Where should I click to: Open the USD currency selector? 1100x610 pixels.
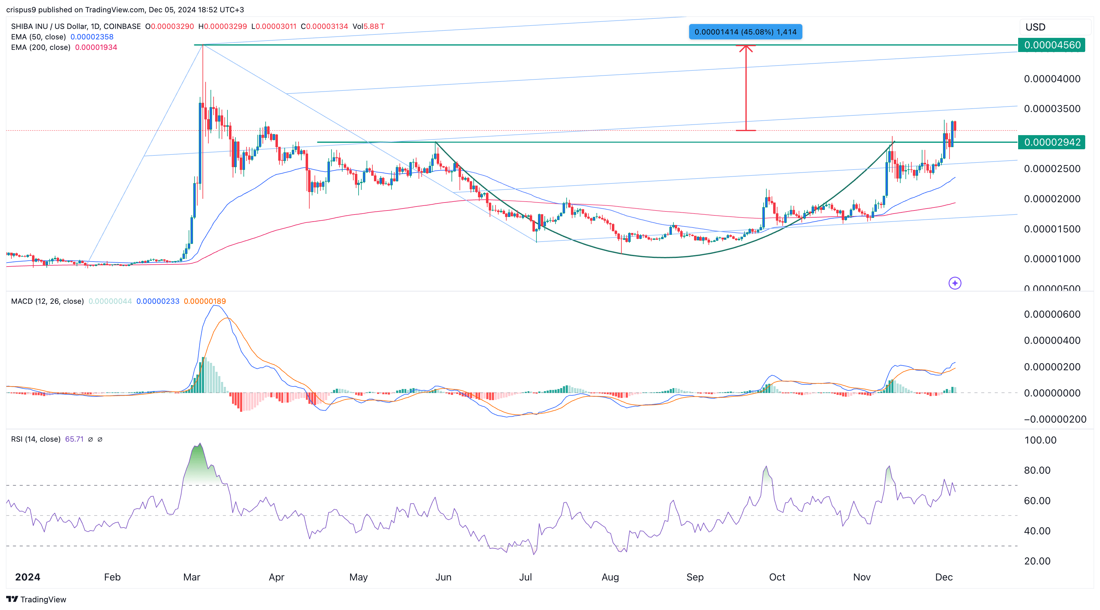[1055, 27]
